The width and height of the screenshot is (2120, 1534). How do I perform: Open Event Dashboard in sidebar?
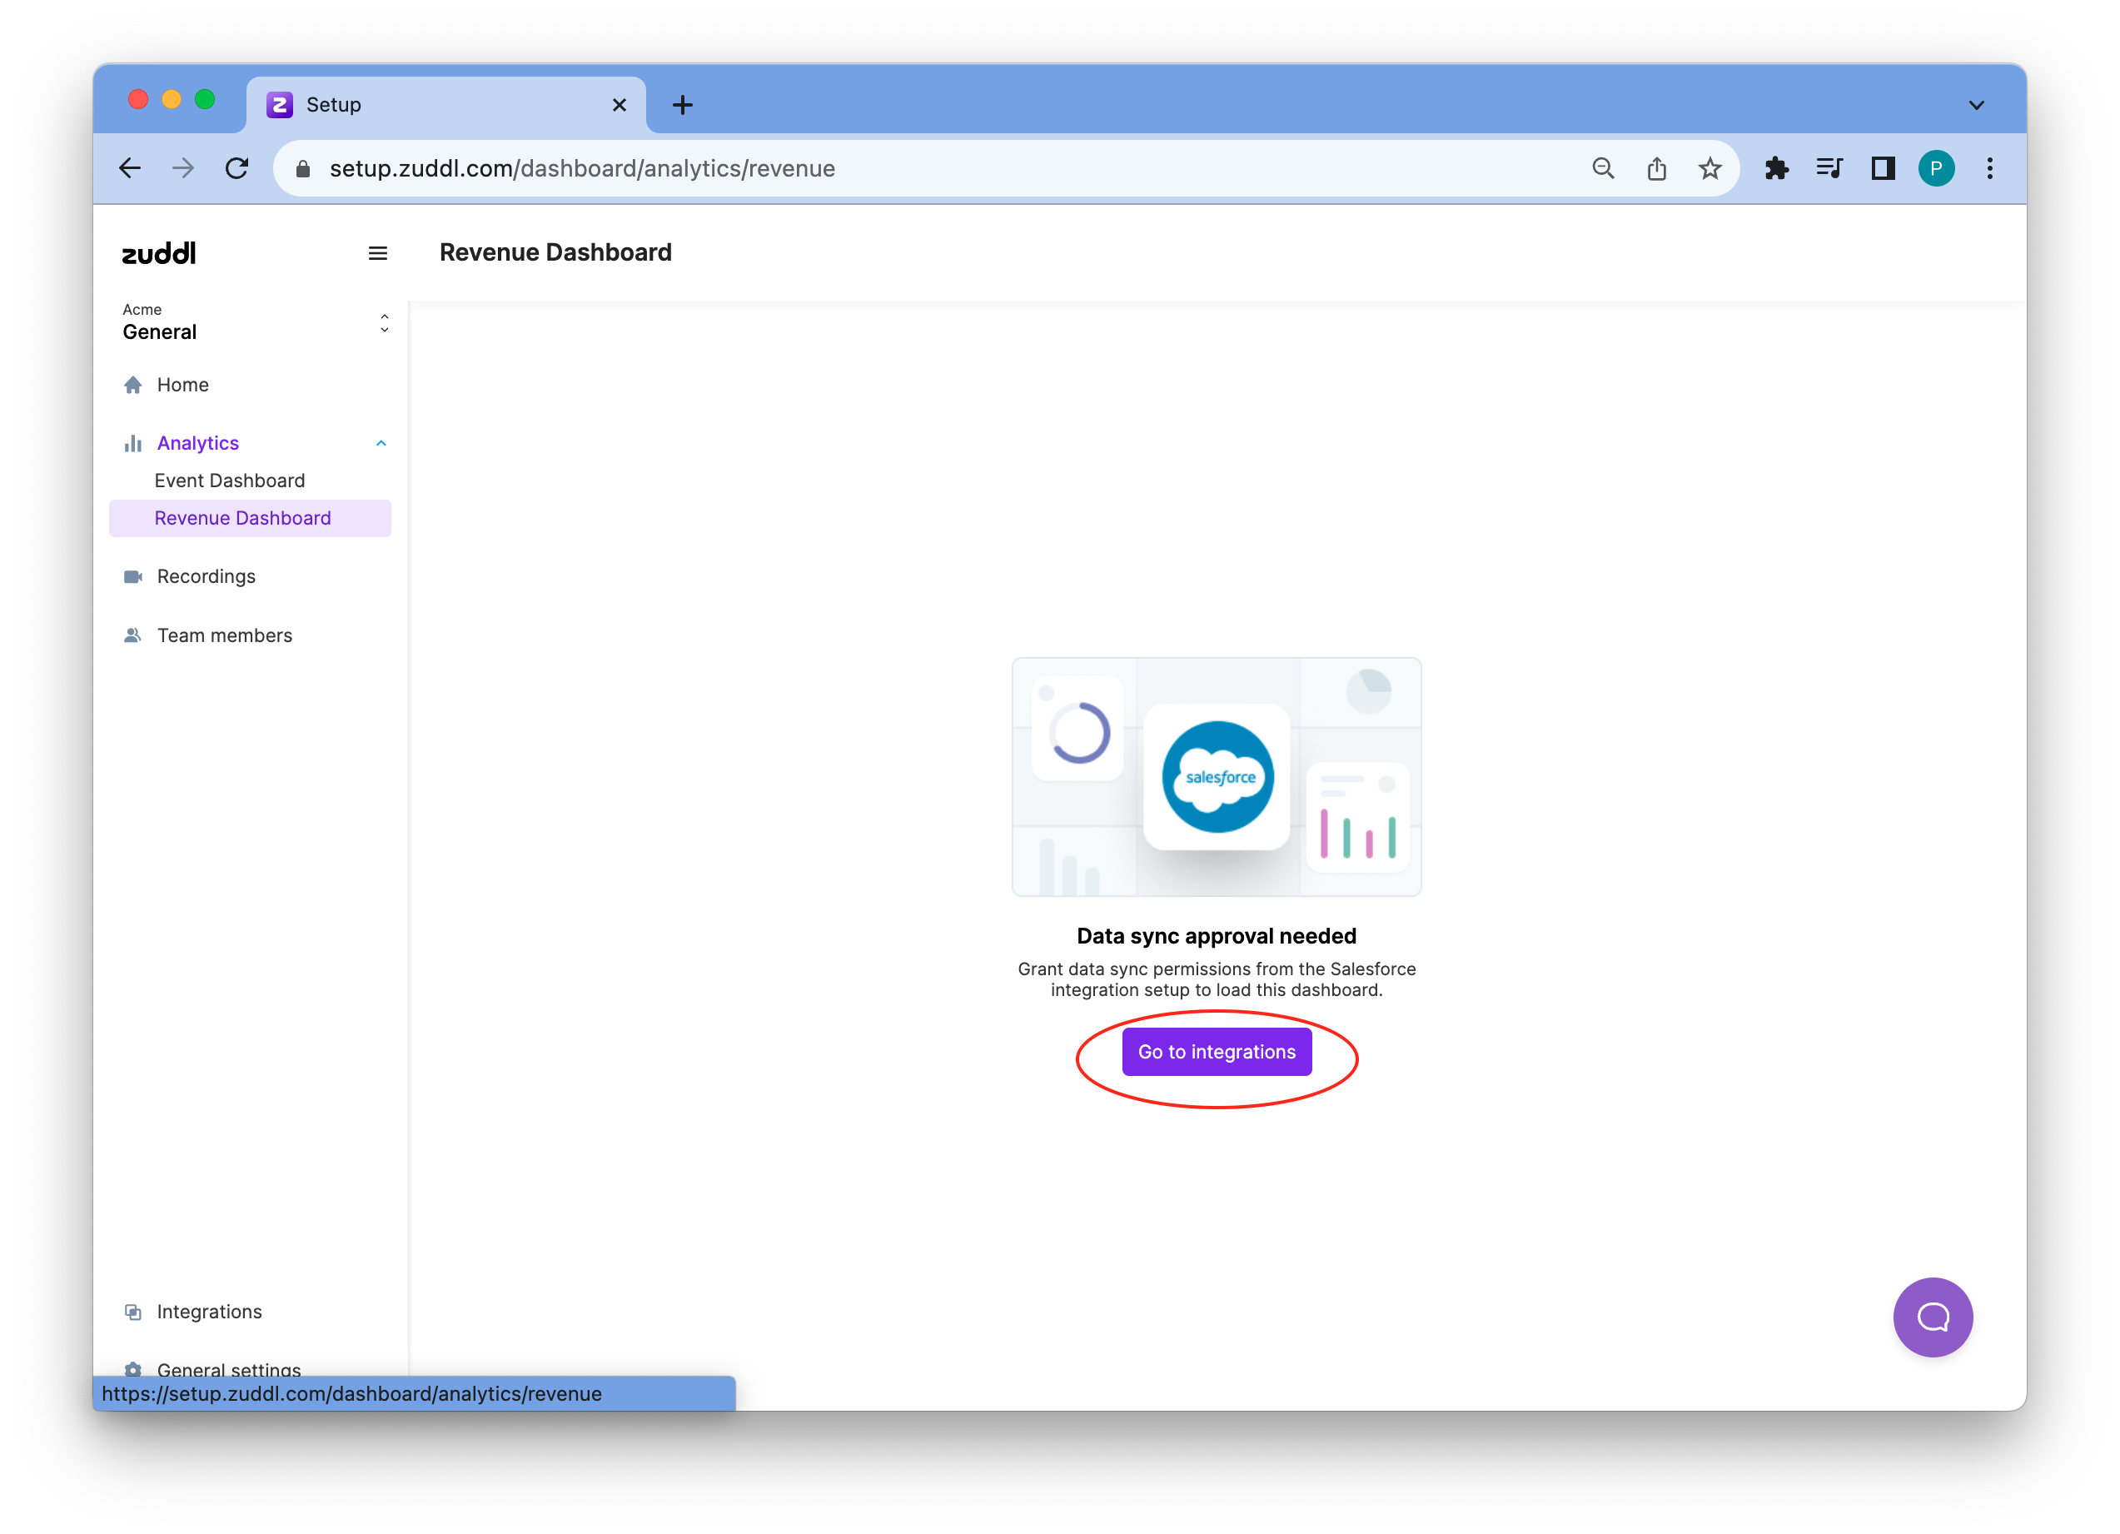pos(230,481)
